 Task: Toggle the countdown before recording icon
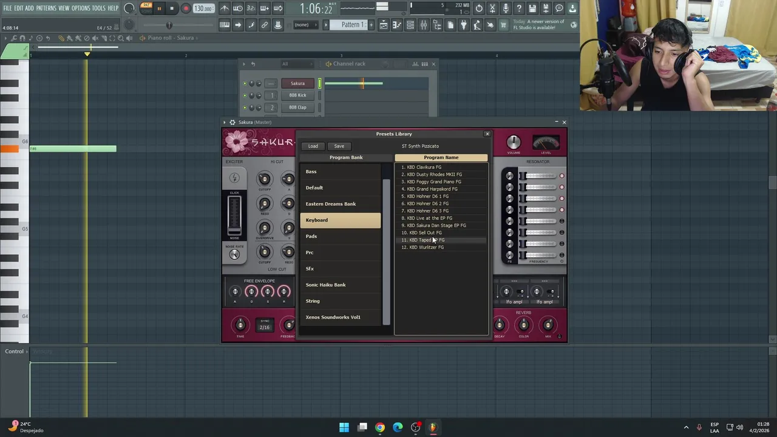point(251,8)
